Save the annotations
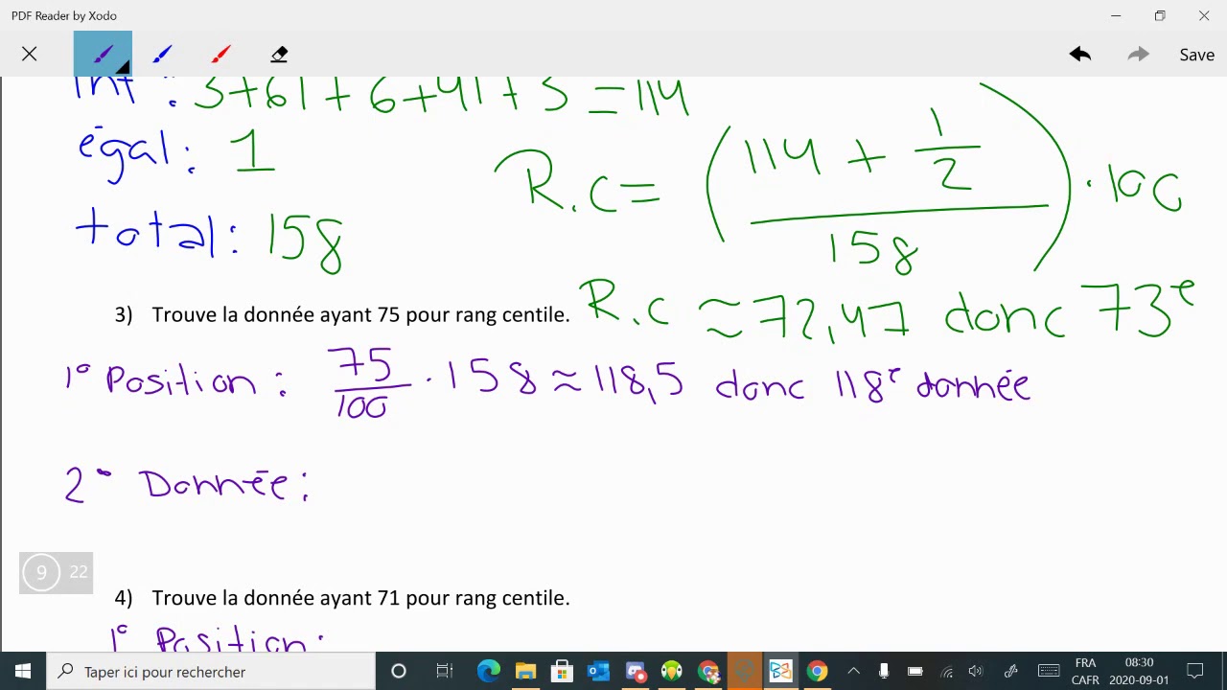 tap(1196, 55)
